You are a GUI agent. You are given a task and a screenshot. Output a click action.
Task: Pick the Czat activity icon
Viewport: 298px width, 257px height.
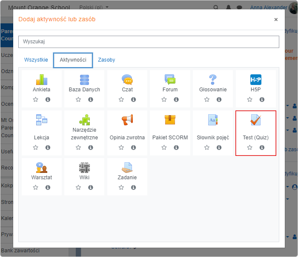tap(127, 80)
